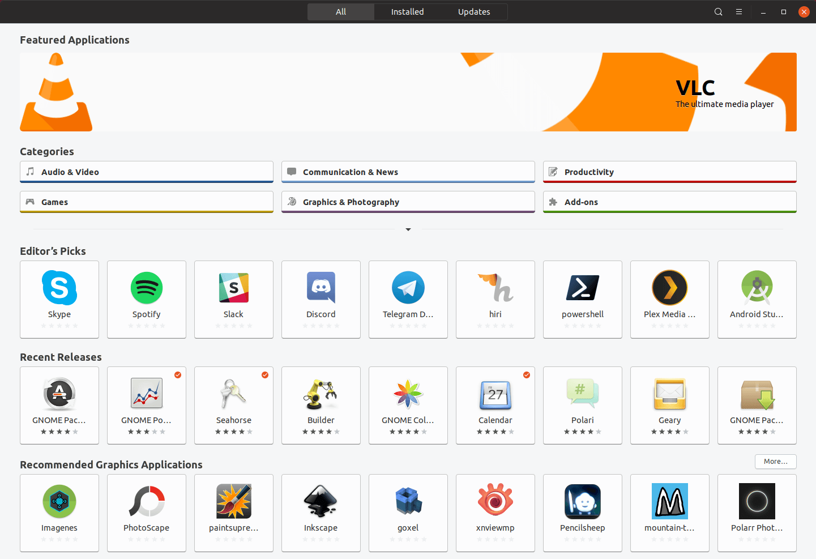Open the application menu
The width and height of the screenshot is (816, 559).
739,11
